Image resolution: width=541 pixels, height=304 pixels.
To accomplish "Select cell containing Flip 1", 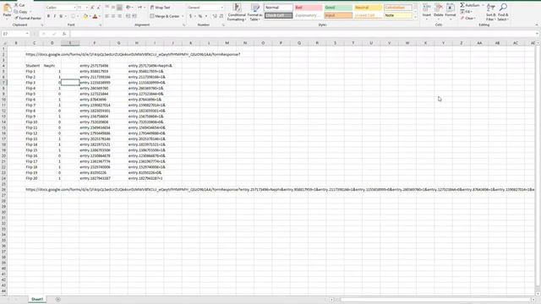I will [34, 71].
